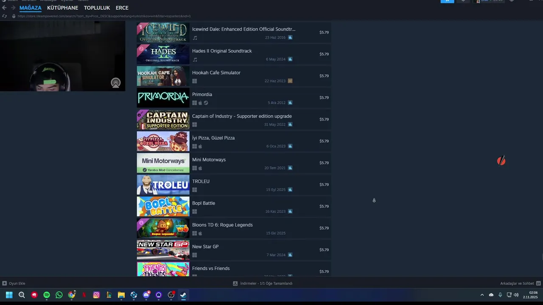This screenshot has height=305, width=543.
Task: Open Instagram from the taskbar
Action: coord(96,295)
